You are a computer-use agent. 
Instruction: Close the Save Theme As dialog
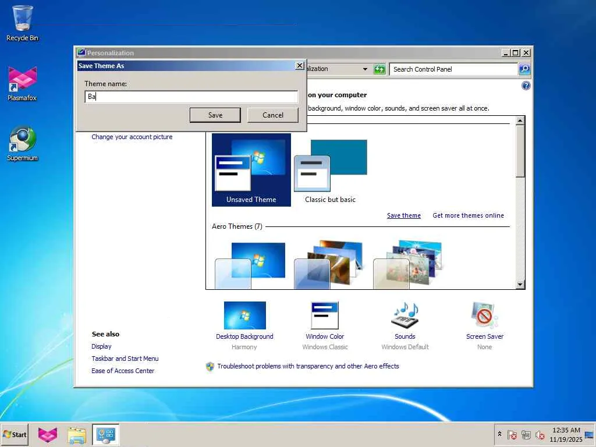tap(300, 65)
